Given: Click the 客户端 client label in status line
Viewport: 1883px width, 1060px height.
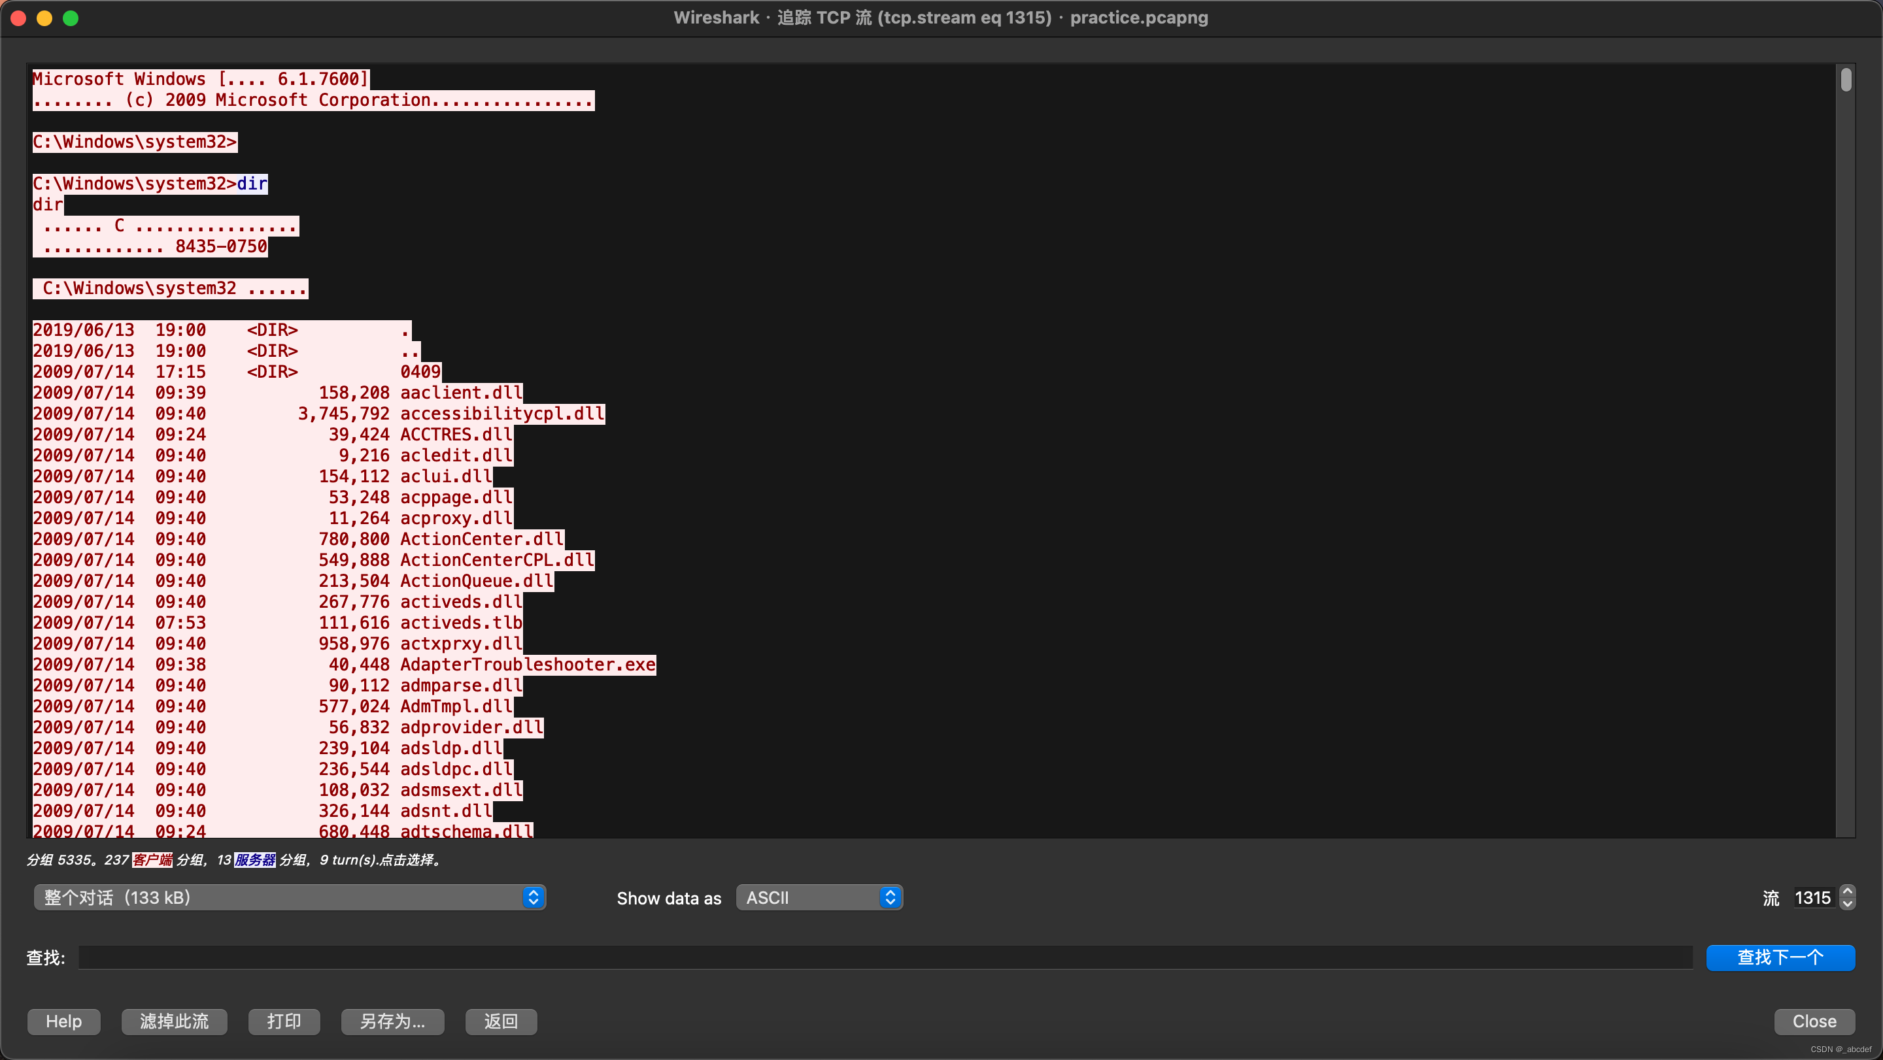Looking at the screenshot, I should click(x=152, y=860).
